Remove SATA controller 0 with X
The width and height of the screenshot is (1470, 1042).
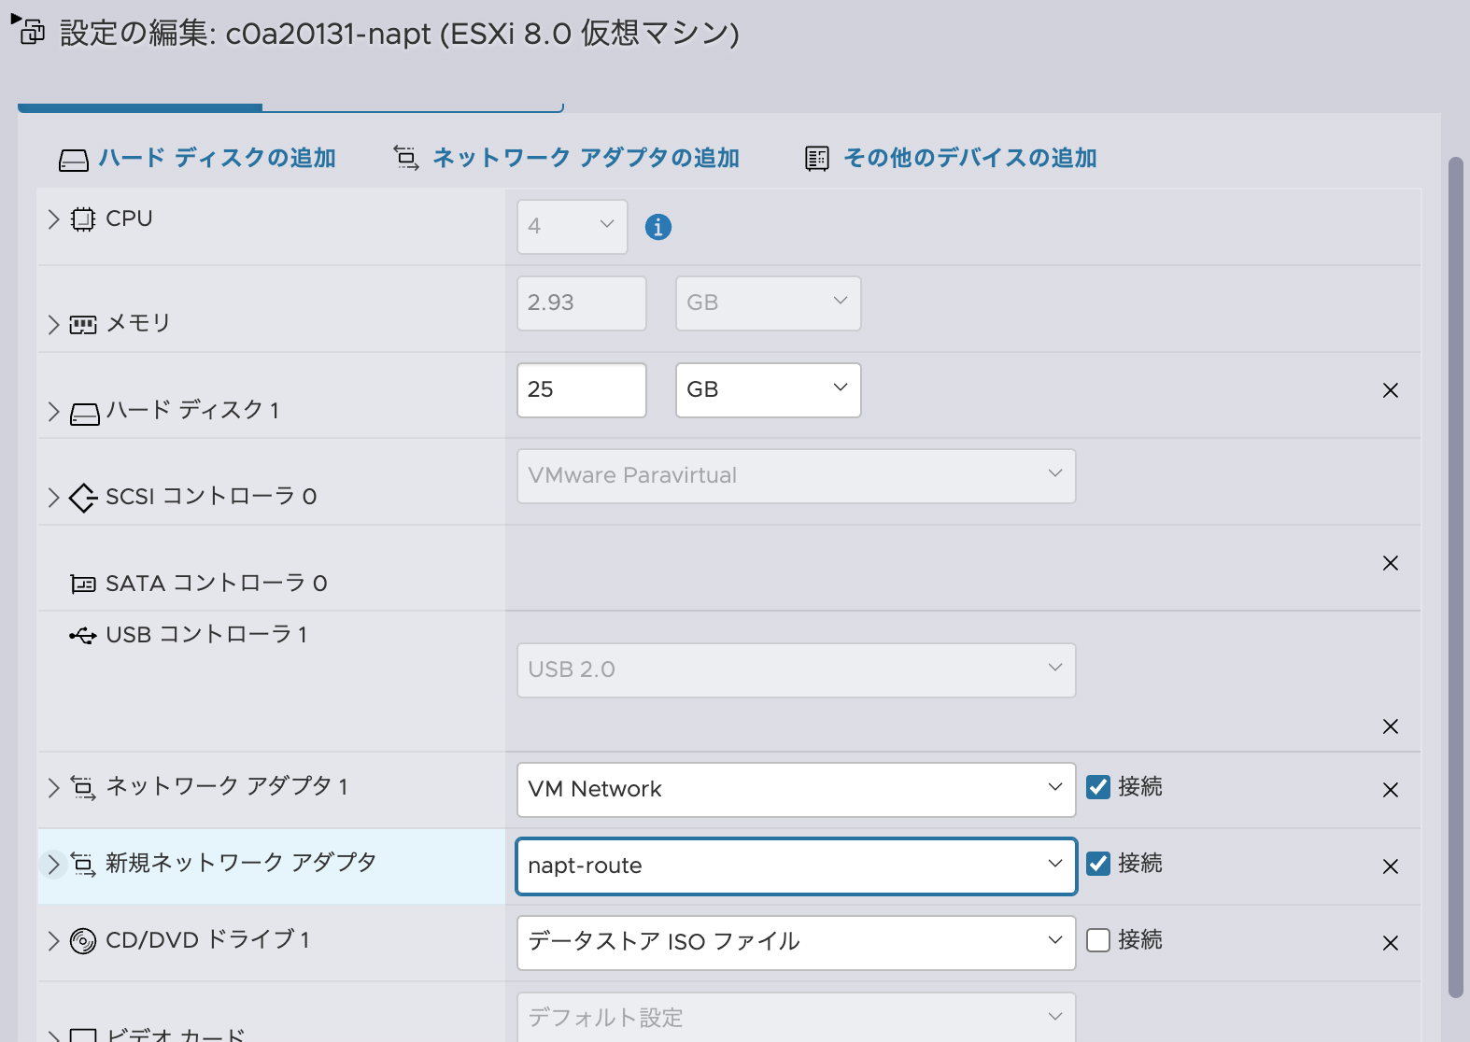1391,563
